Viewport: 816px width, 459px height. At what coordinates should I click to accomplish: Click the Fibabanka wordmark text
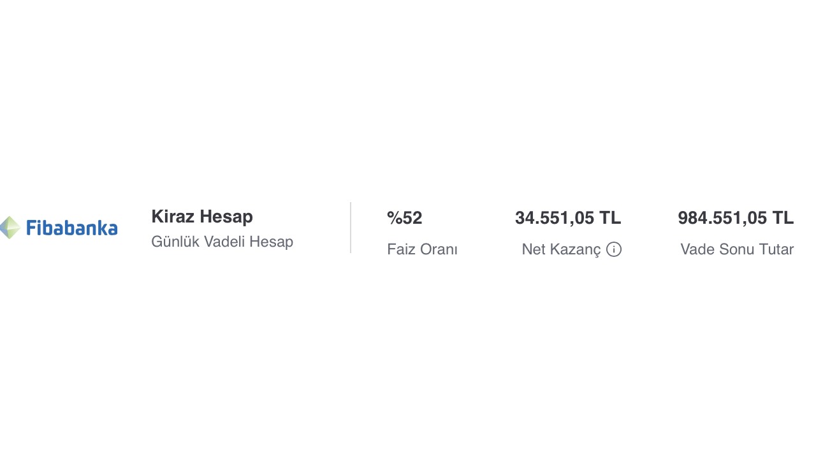72,228
